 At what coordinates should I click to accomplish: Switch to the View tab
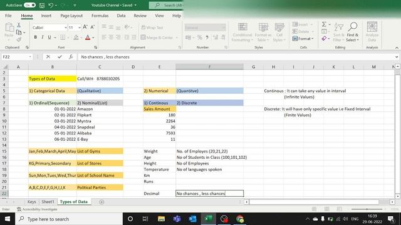tap(159, 16)
